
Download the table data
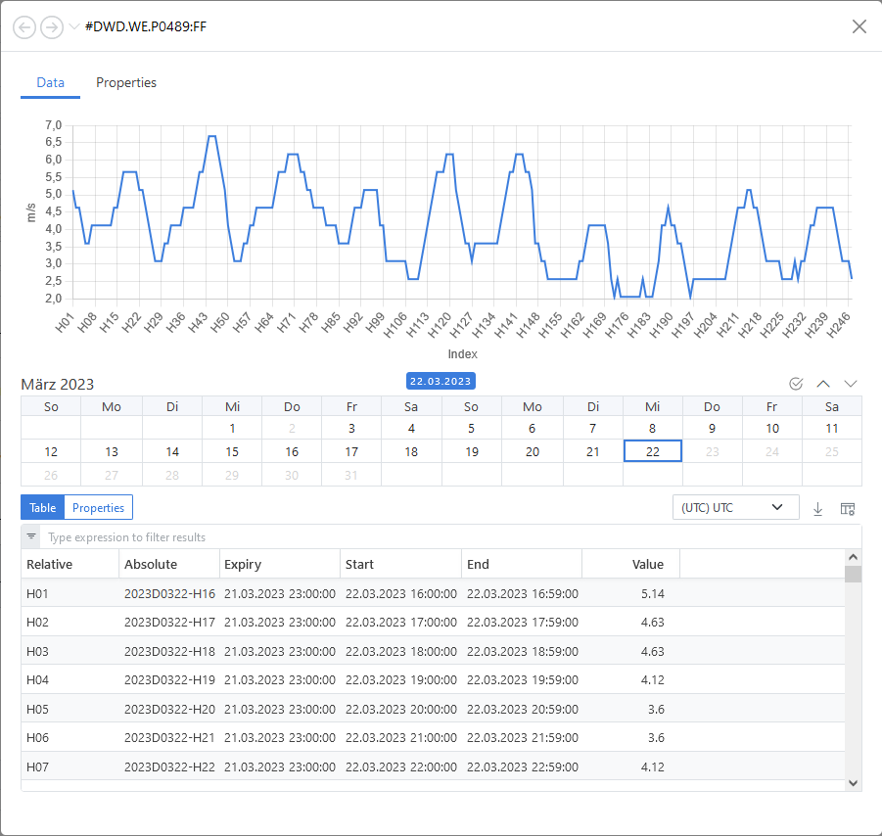818,508
